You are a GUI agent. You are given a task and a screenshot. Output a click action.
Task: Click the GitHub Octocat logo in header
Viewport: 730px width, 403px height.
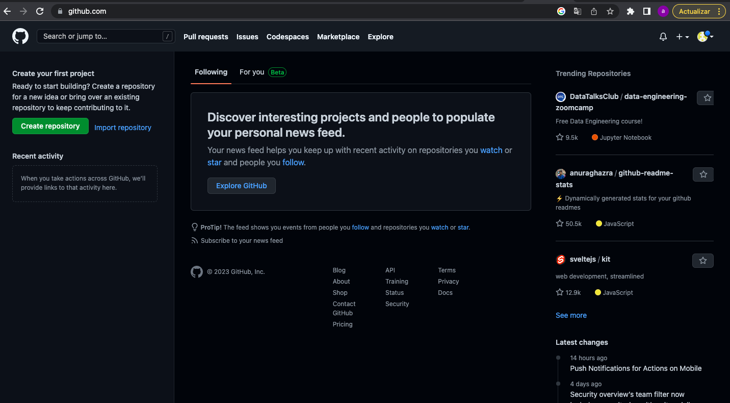[x=20, y=36]
